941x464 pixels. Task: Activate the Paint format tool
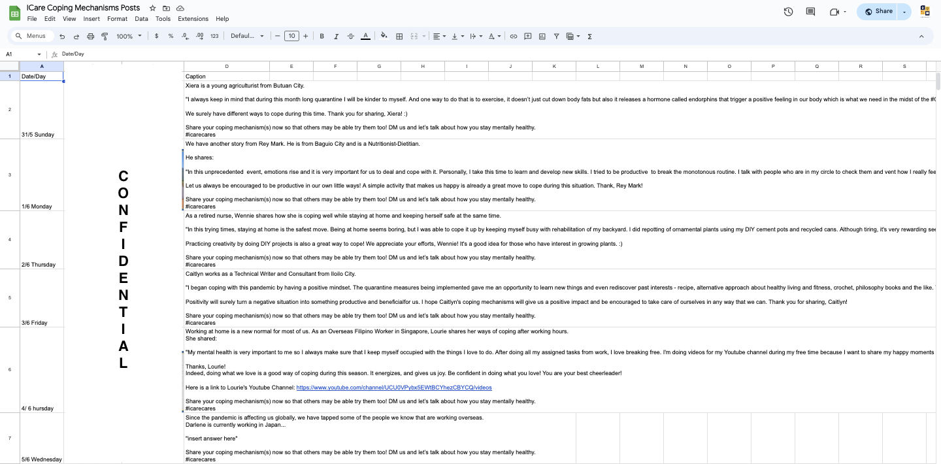(105, 37)
